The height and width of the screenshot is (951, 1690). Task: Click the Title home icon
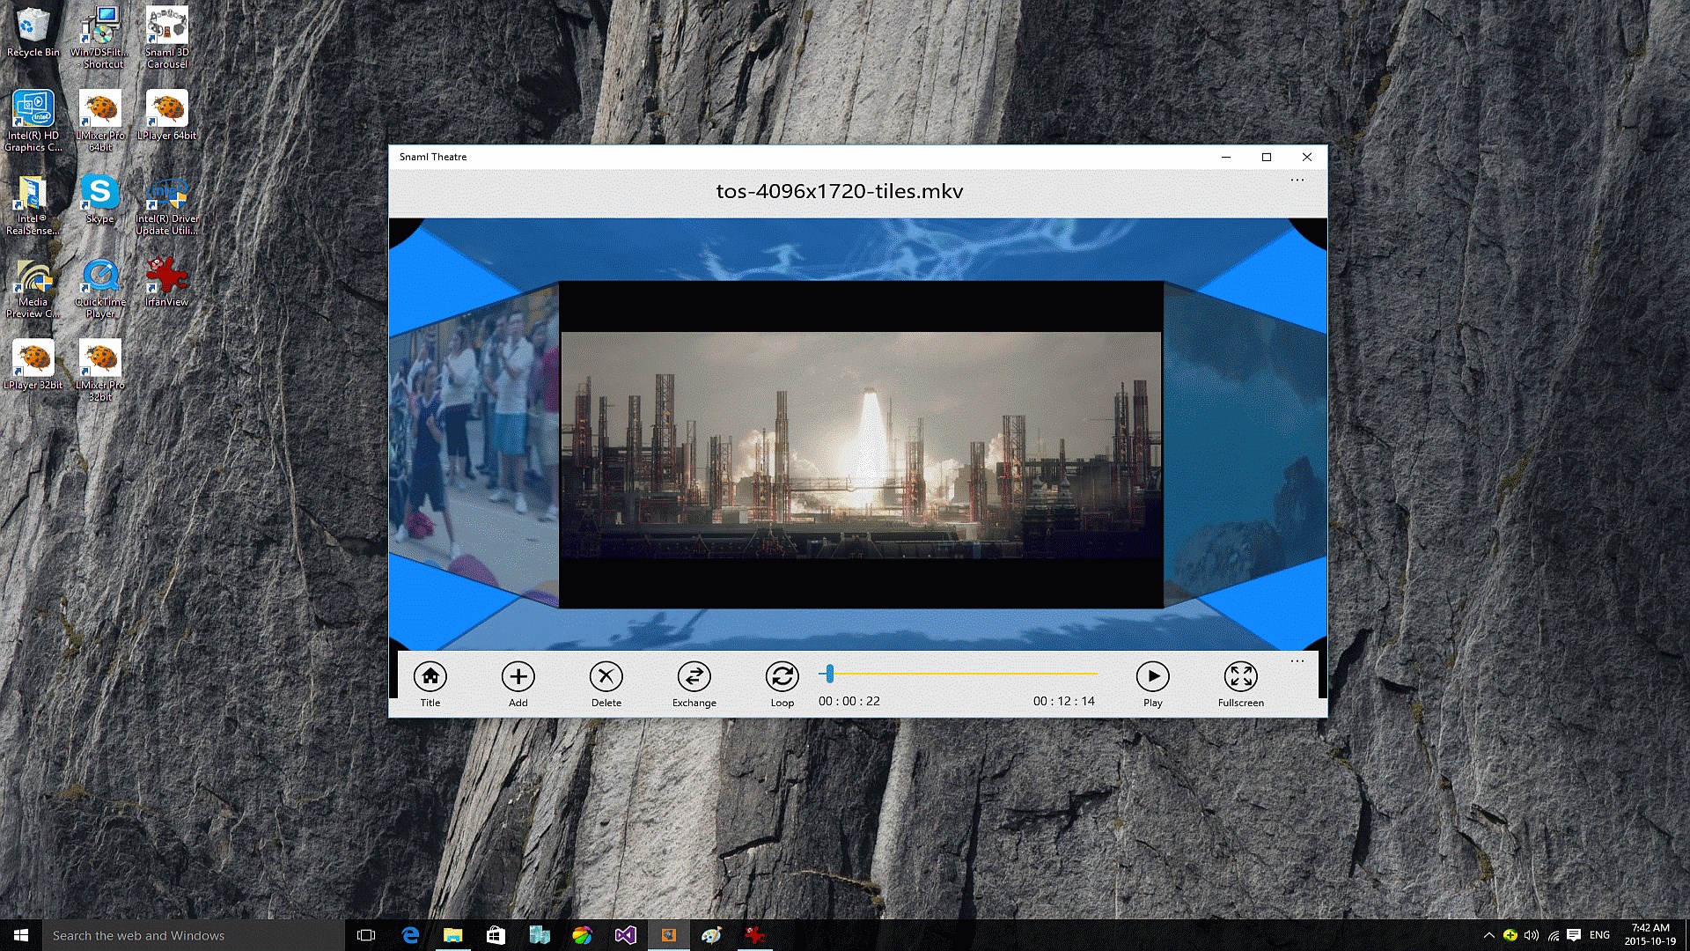(430, 676)
